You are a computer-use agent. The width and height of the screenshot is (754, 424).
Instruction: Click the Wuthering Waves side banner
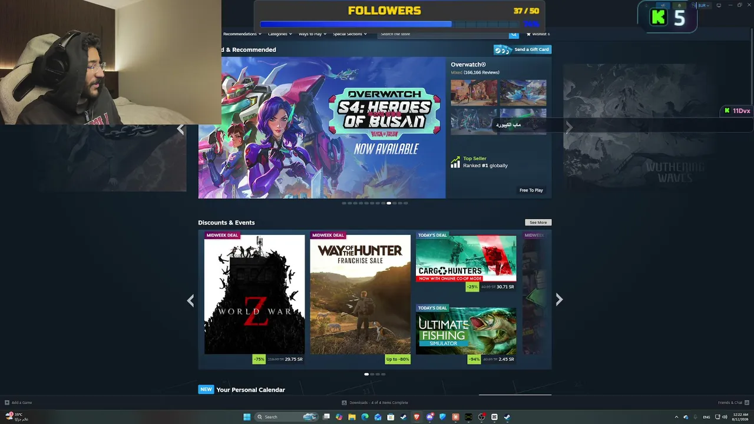point(633,127)
